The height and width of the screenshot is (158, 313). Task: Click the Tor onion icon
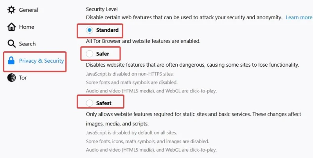11,78
